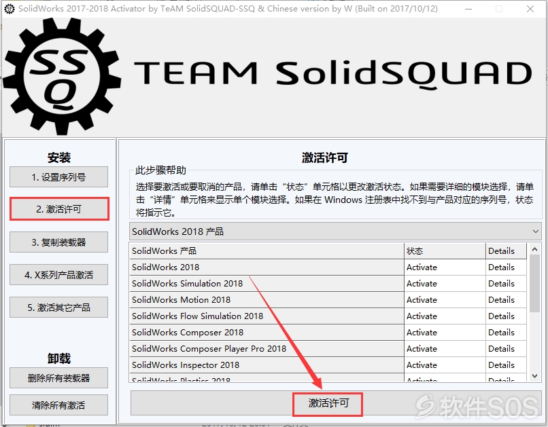
Task: Go to step 3. 复制装载器
Action: coord(58,242)
